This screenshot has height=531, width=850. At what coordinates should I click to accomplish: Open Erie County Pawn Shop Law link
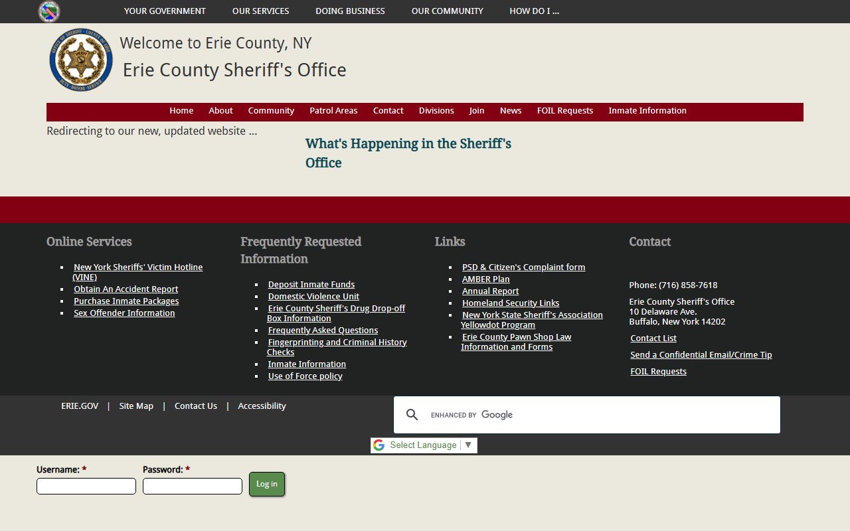coord(516,342)
